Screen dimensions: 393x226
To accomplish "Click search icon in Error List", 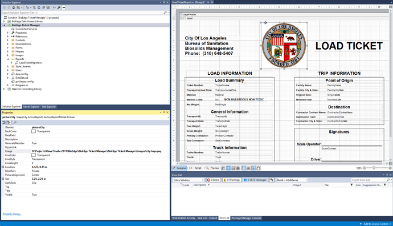I will coord(388,180).
